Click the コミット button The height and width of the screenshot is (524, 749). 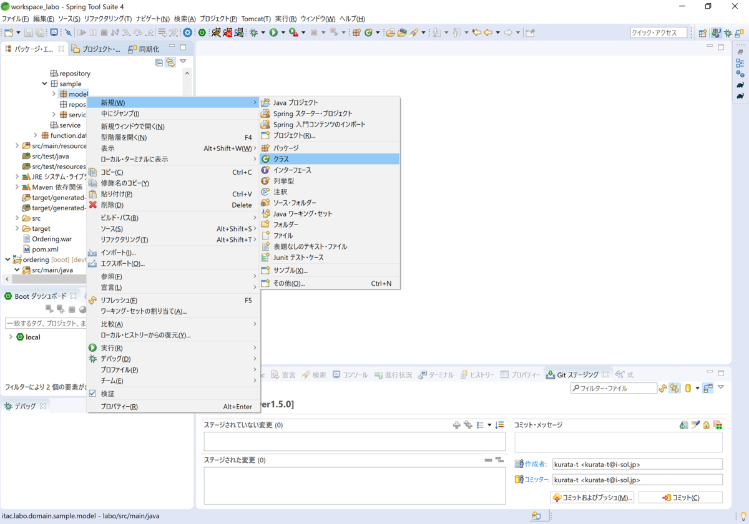tap(680, 497)
